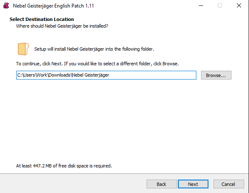
Task: Go Back to the previous setup page
Action: [162, 184]
